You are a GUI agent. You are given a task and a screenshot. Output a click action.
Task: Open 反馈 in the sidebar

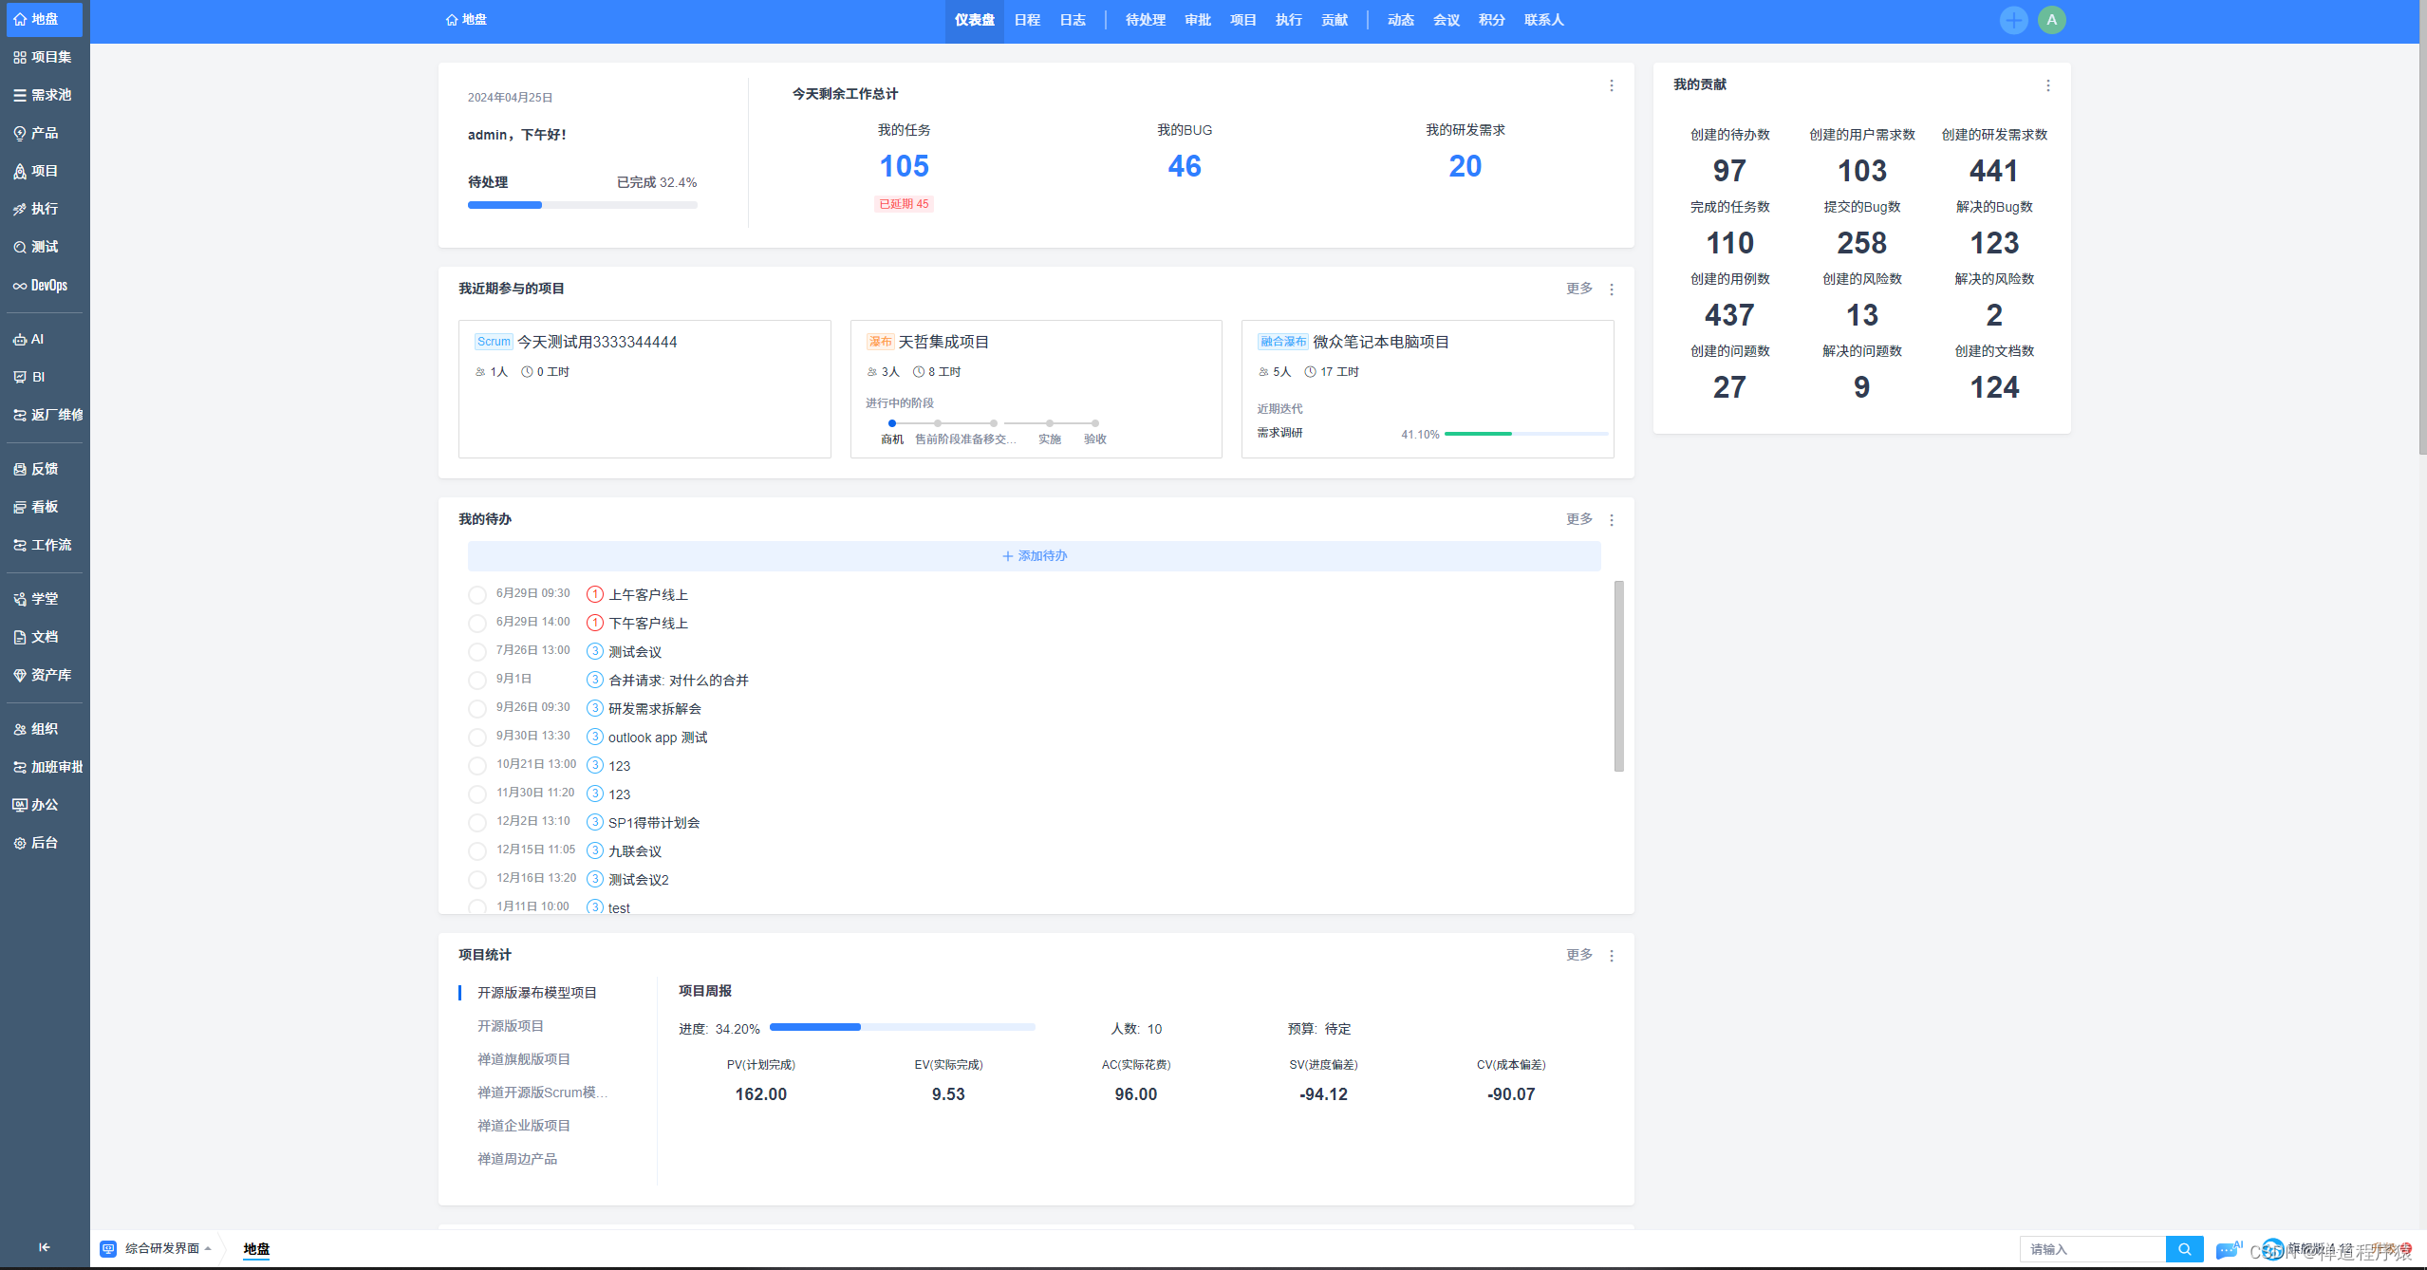[44, 469]
